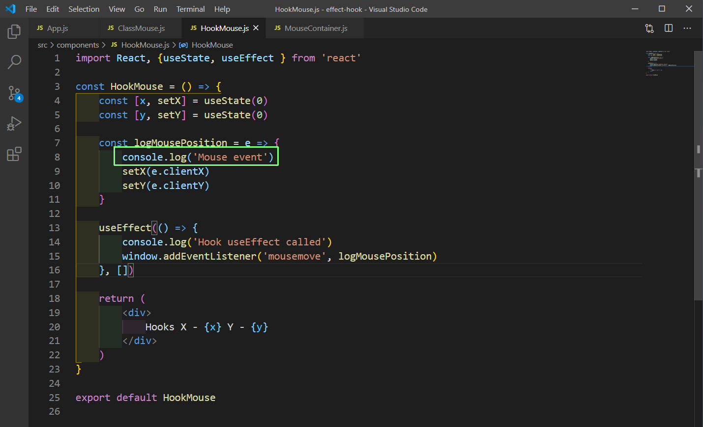
Task: Click the Open Changes compare icon
Action: [x=649, y=28]
